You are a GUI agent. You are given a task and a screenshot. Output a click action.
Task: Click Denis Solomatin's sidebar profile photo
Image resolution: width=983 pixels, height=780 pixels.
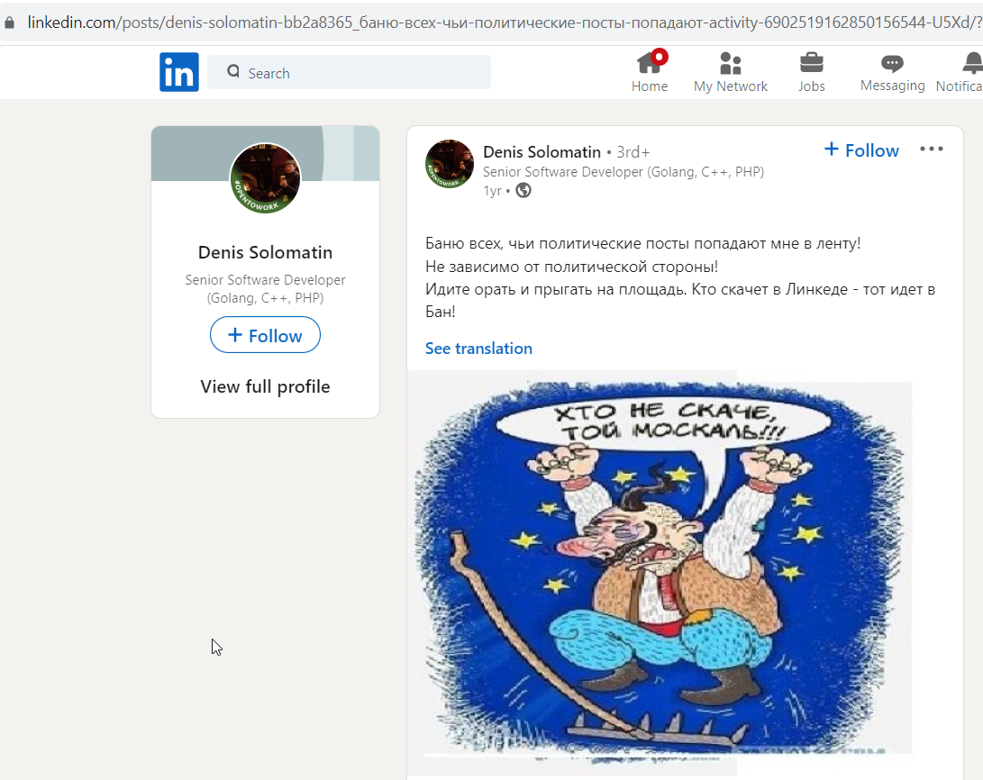click(x=265, y=178)
